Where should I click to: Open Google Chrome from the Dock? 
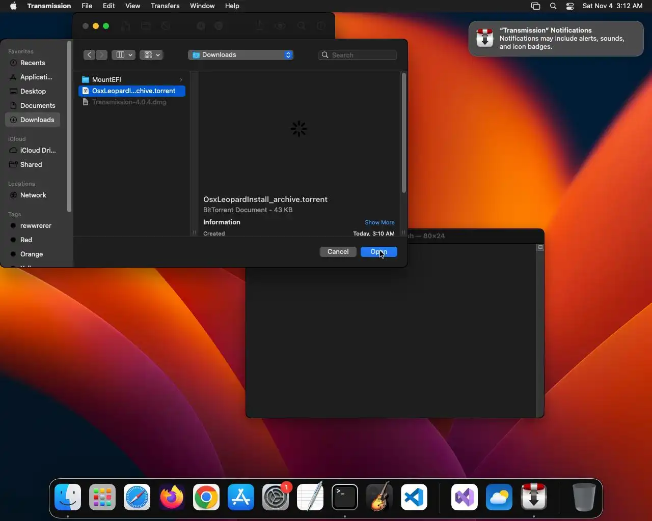click(x=206, y=497)
